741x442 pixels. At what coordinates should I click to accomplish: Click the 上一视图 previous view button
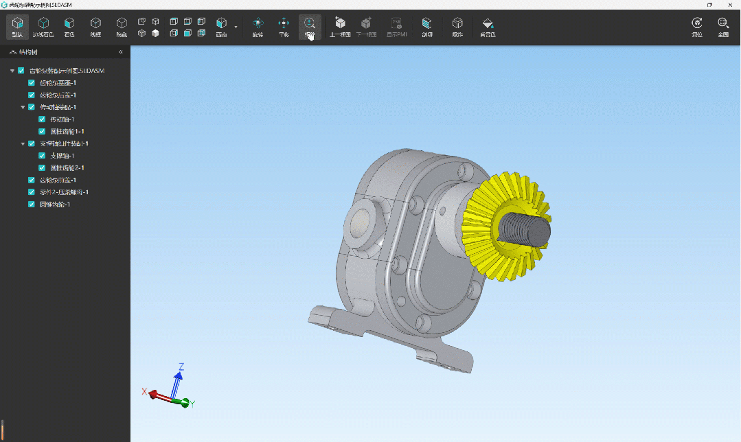point(340,27)
